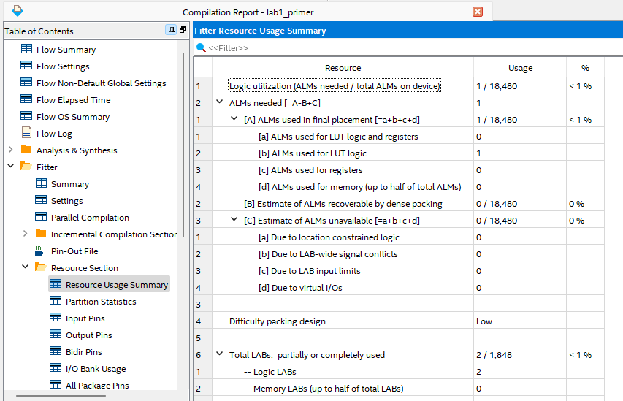623x401 pixels.
Task: Click Incremental Compilation Section folder icon
Action: [x=41, y=233]
